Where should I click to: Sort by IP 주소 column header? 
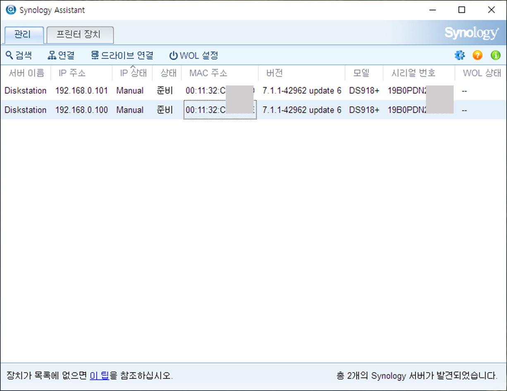[x=81, y=73]
